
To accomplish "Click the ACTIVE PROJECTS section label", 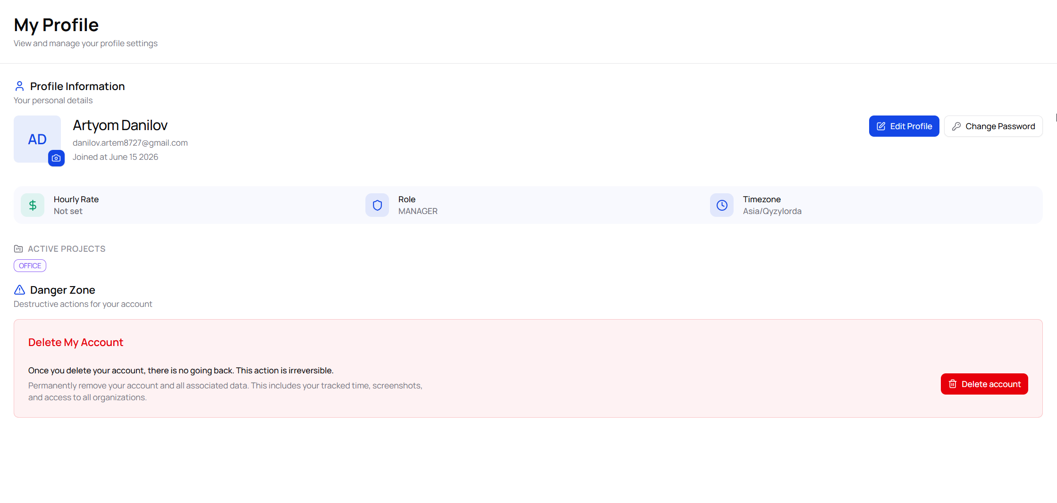I will [67, 249].
